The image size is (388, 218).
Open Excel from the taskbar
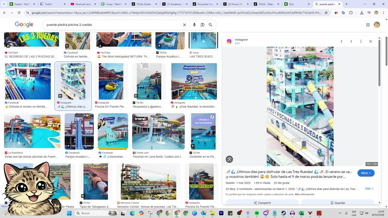click(301, 213)
